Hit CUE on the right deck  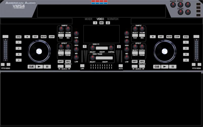click(x=157, y=67)
